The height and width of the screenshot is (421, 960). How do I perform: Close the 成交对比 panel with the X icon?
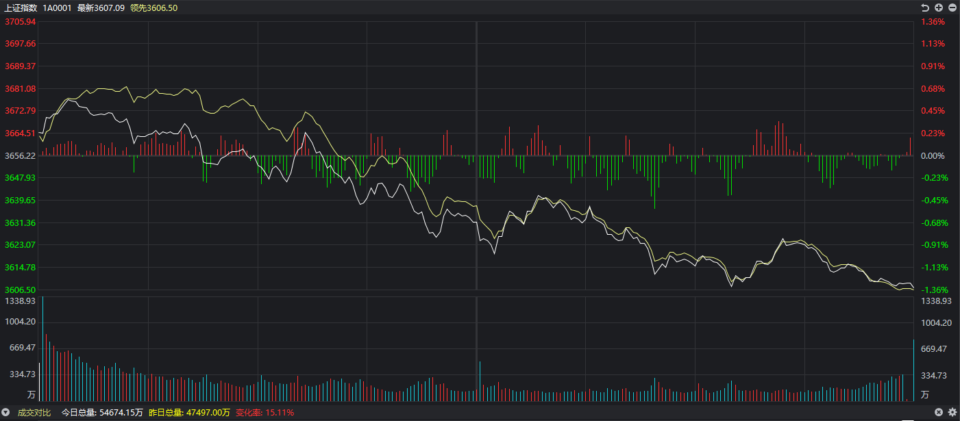click(939, 412)
